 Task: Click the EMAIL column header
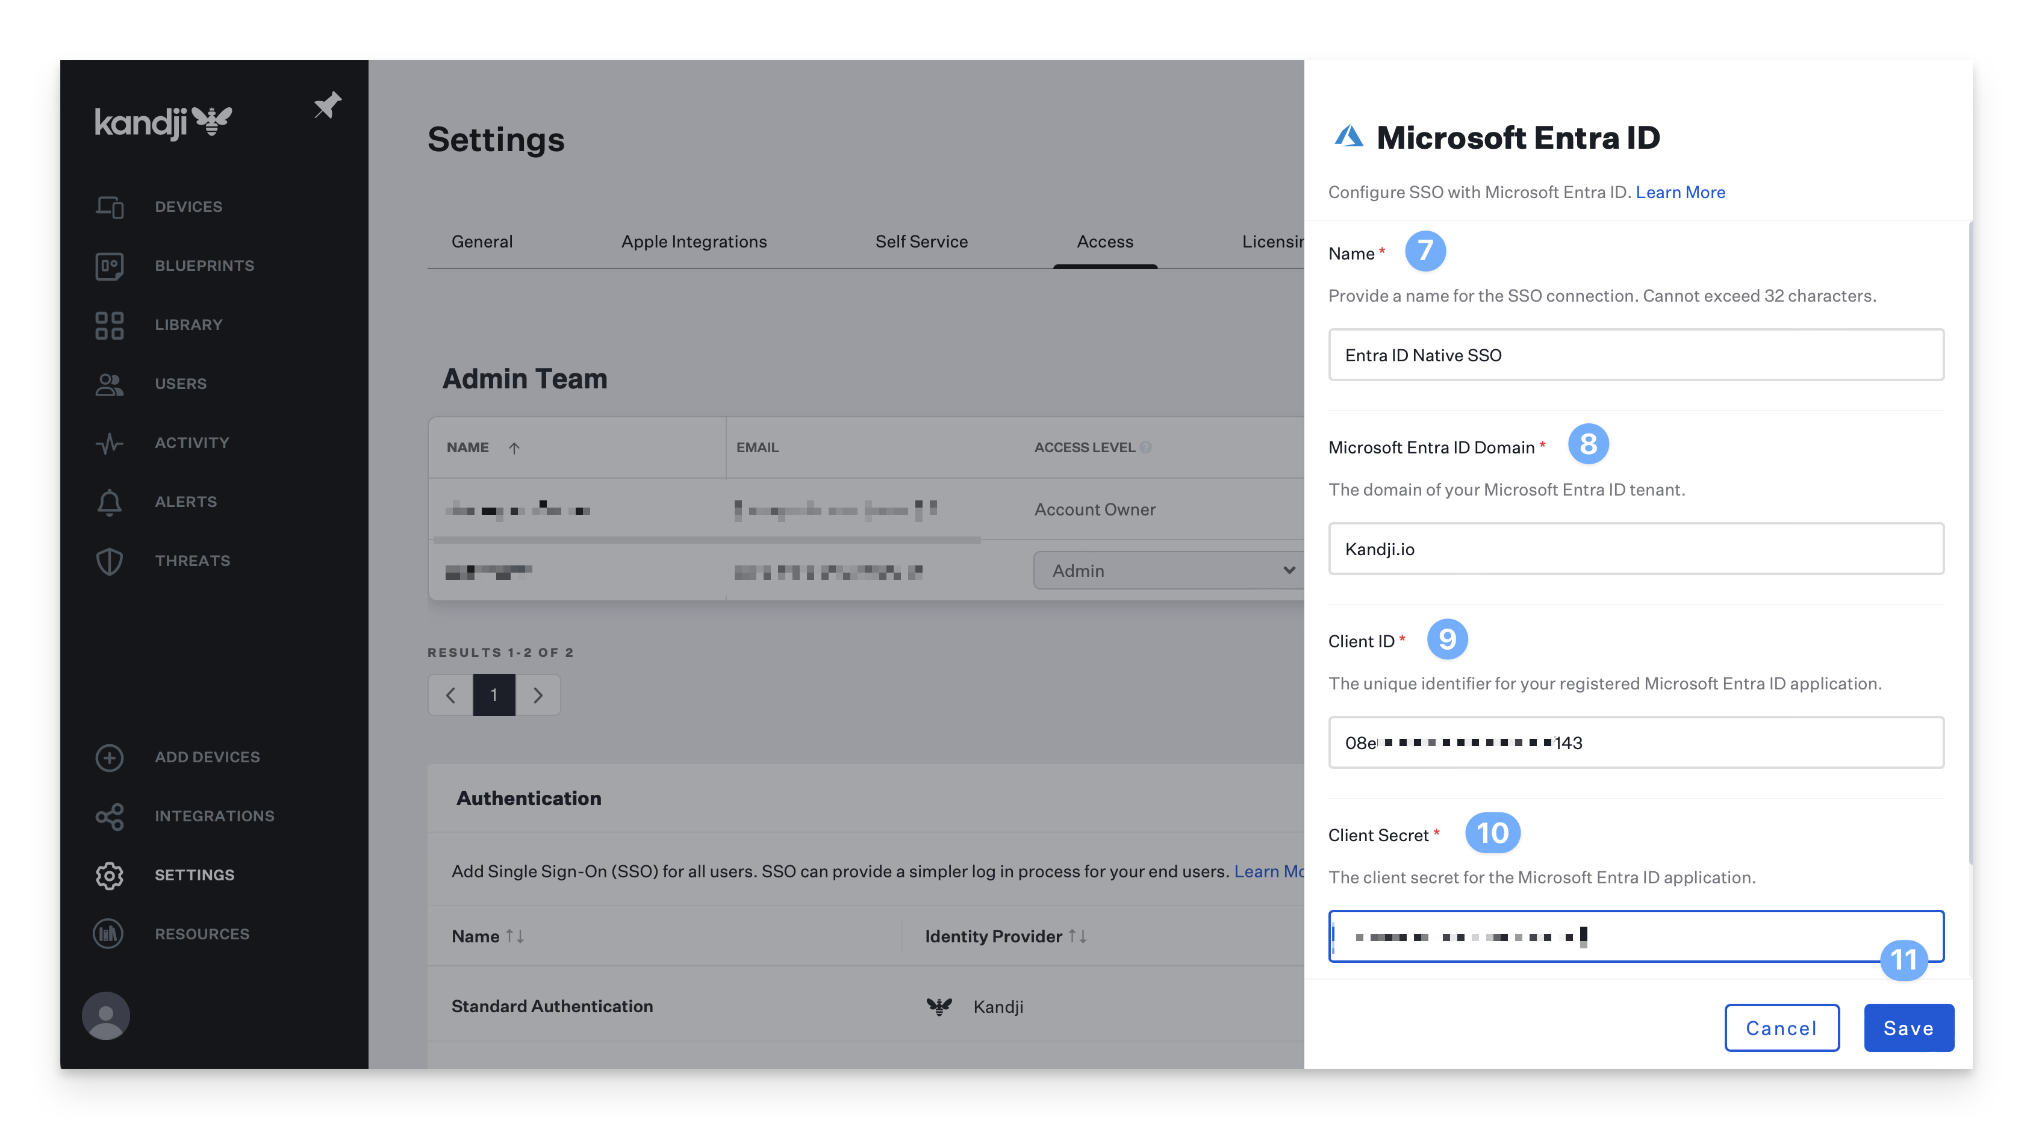[757, 447]
